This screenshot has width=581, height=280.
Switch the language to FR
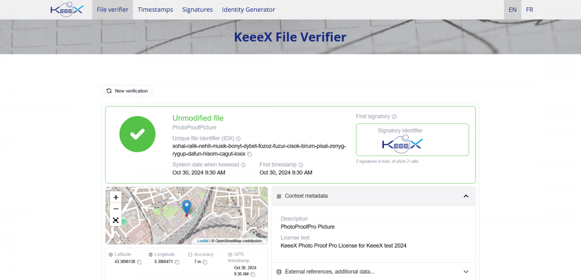point(529,10)
